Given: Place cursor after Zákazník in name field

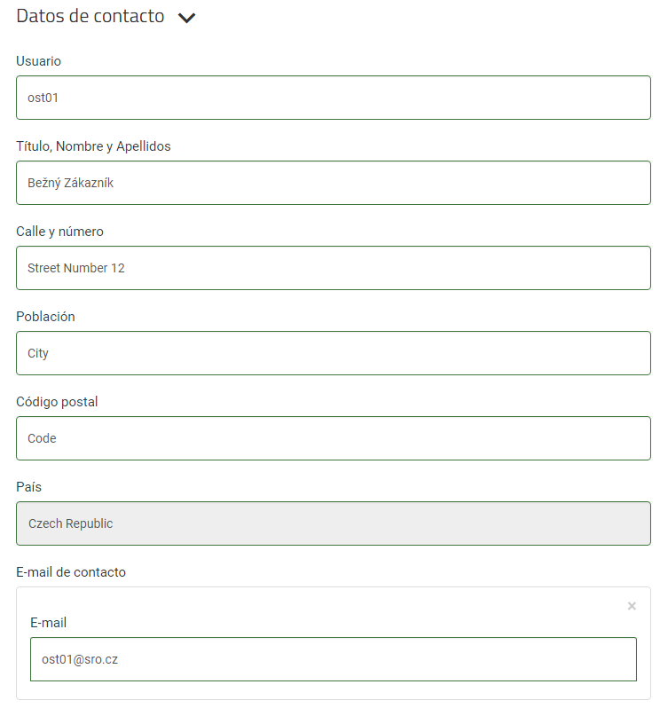Looking at the screenshot, I should 115,183.
